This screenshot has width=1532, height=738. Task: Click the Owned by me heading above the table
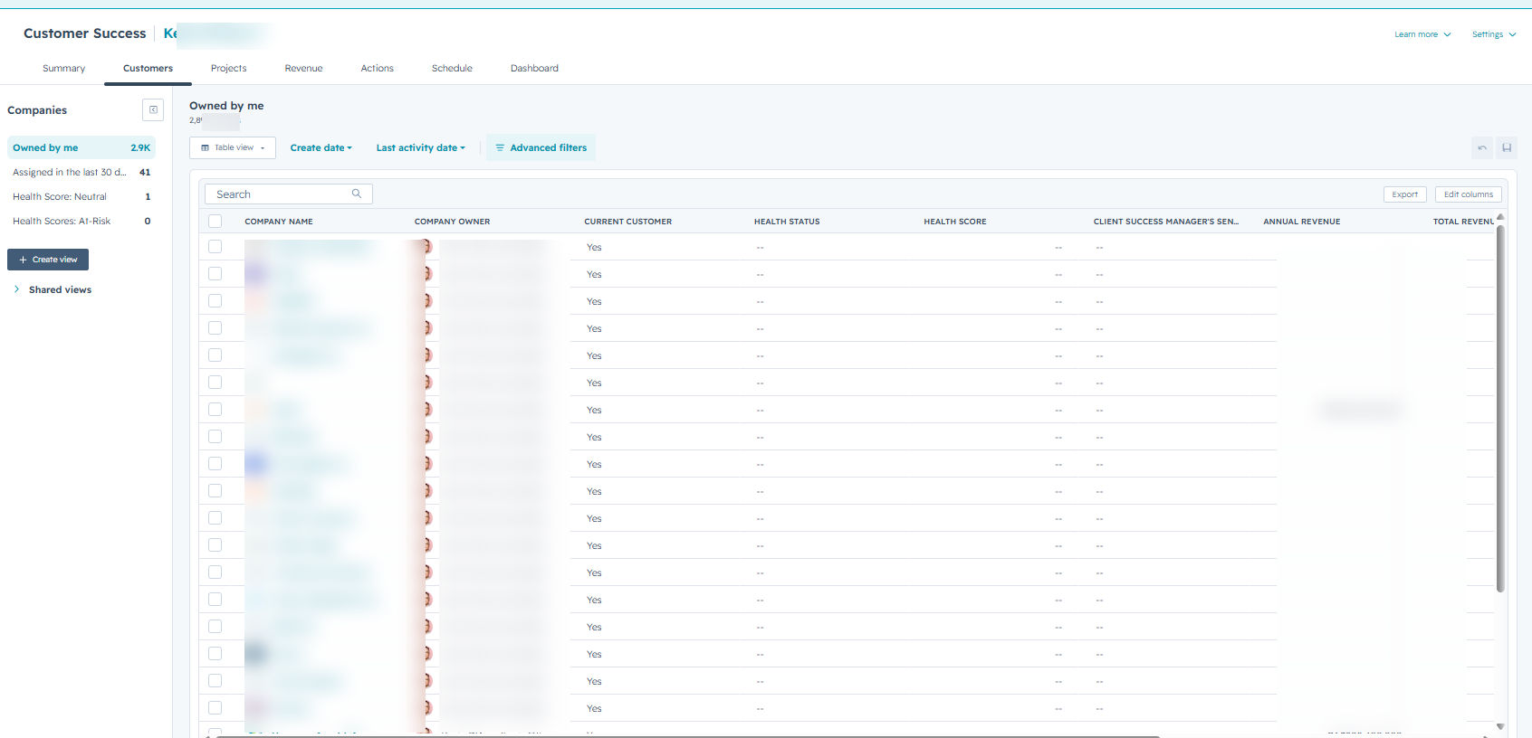point(226,106)
